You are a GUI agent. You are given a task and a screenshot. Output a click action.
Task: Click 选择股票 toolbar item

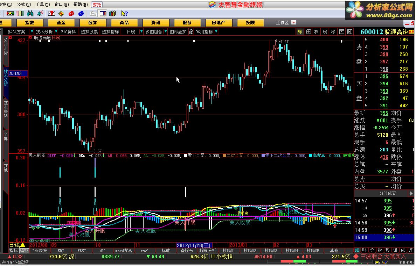89,32
